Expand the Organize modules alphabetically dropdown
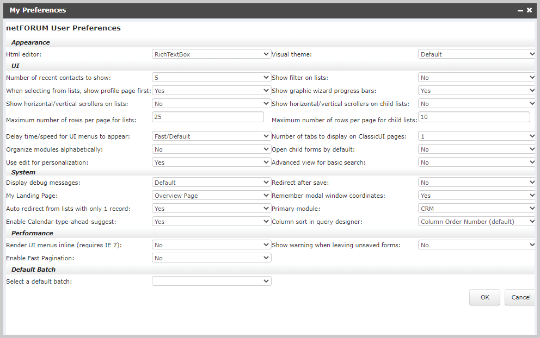Screen dimensions: 540x338 211,149
